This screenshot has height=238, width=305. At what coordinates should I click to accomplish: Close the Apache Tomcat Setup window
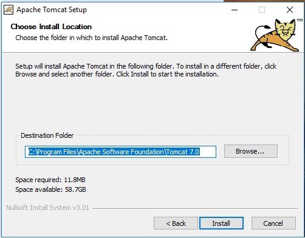click(290, 10)
